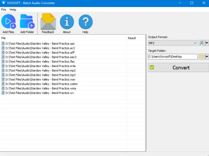Click the music icon of Band Practice.wav
This screenshot has height=156, width=209.
3,79
